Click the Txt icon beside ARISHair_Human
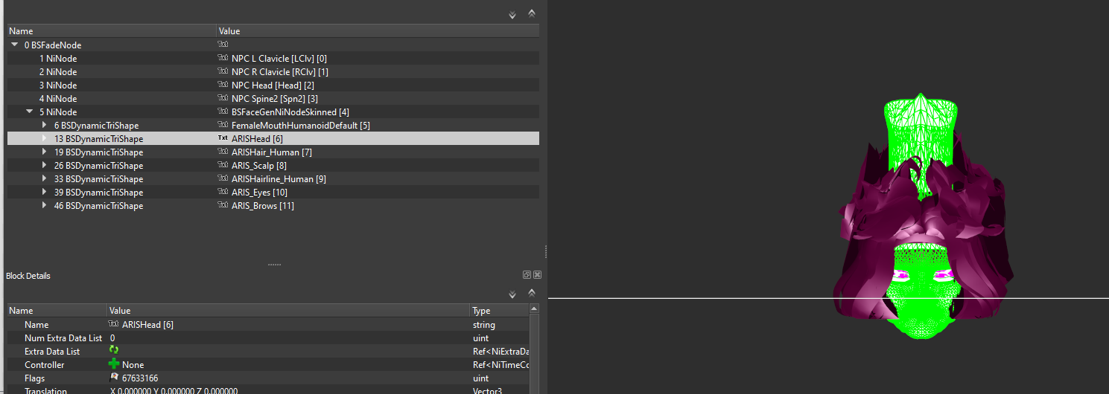The width and height of the screenshot is (1109, 394). click(223, 152)
